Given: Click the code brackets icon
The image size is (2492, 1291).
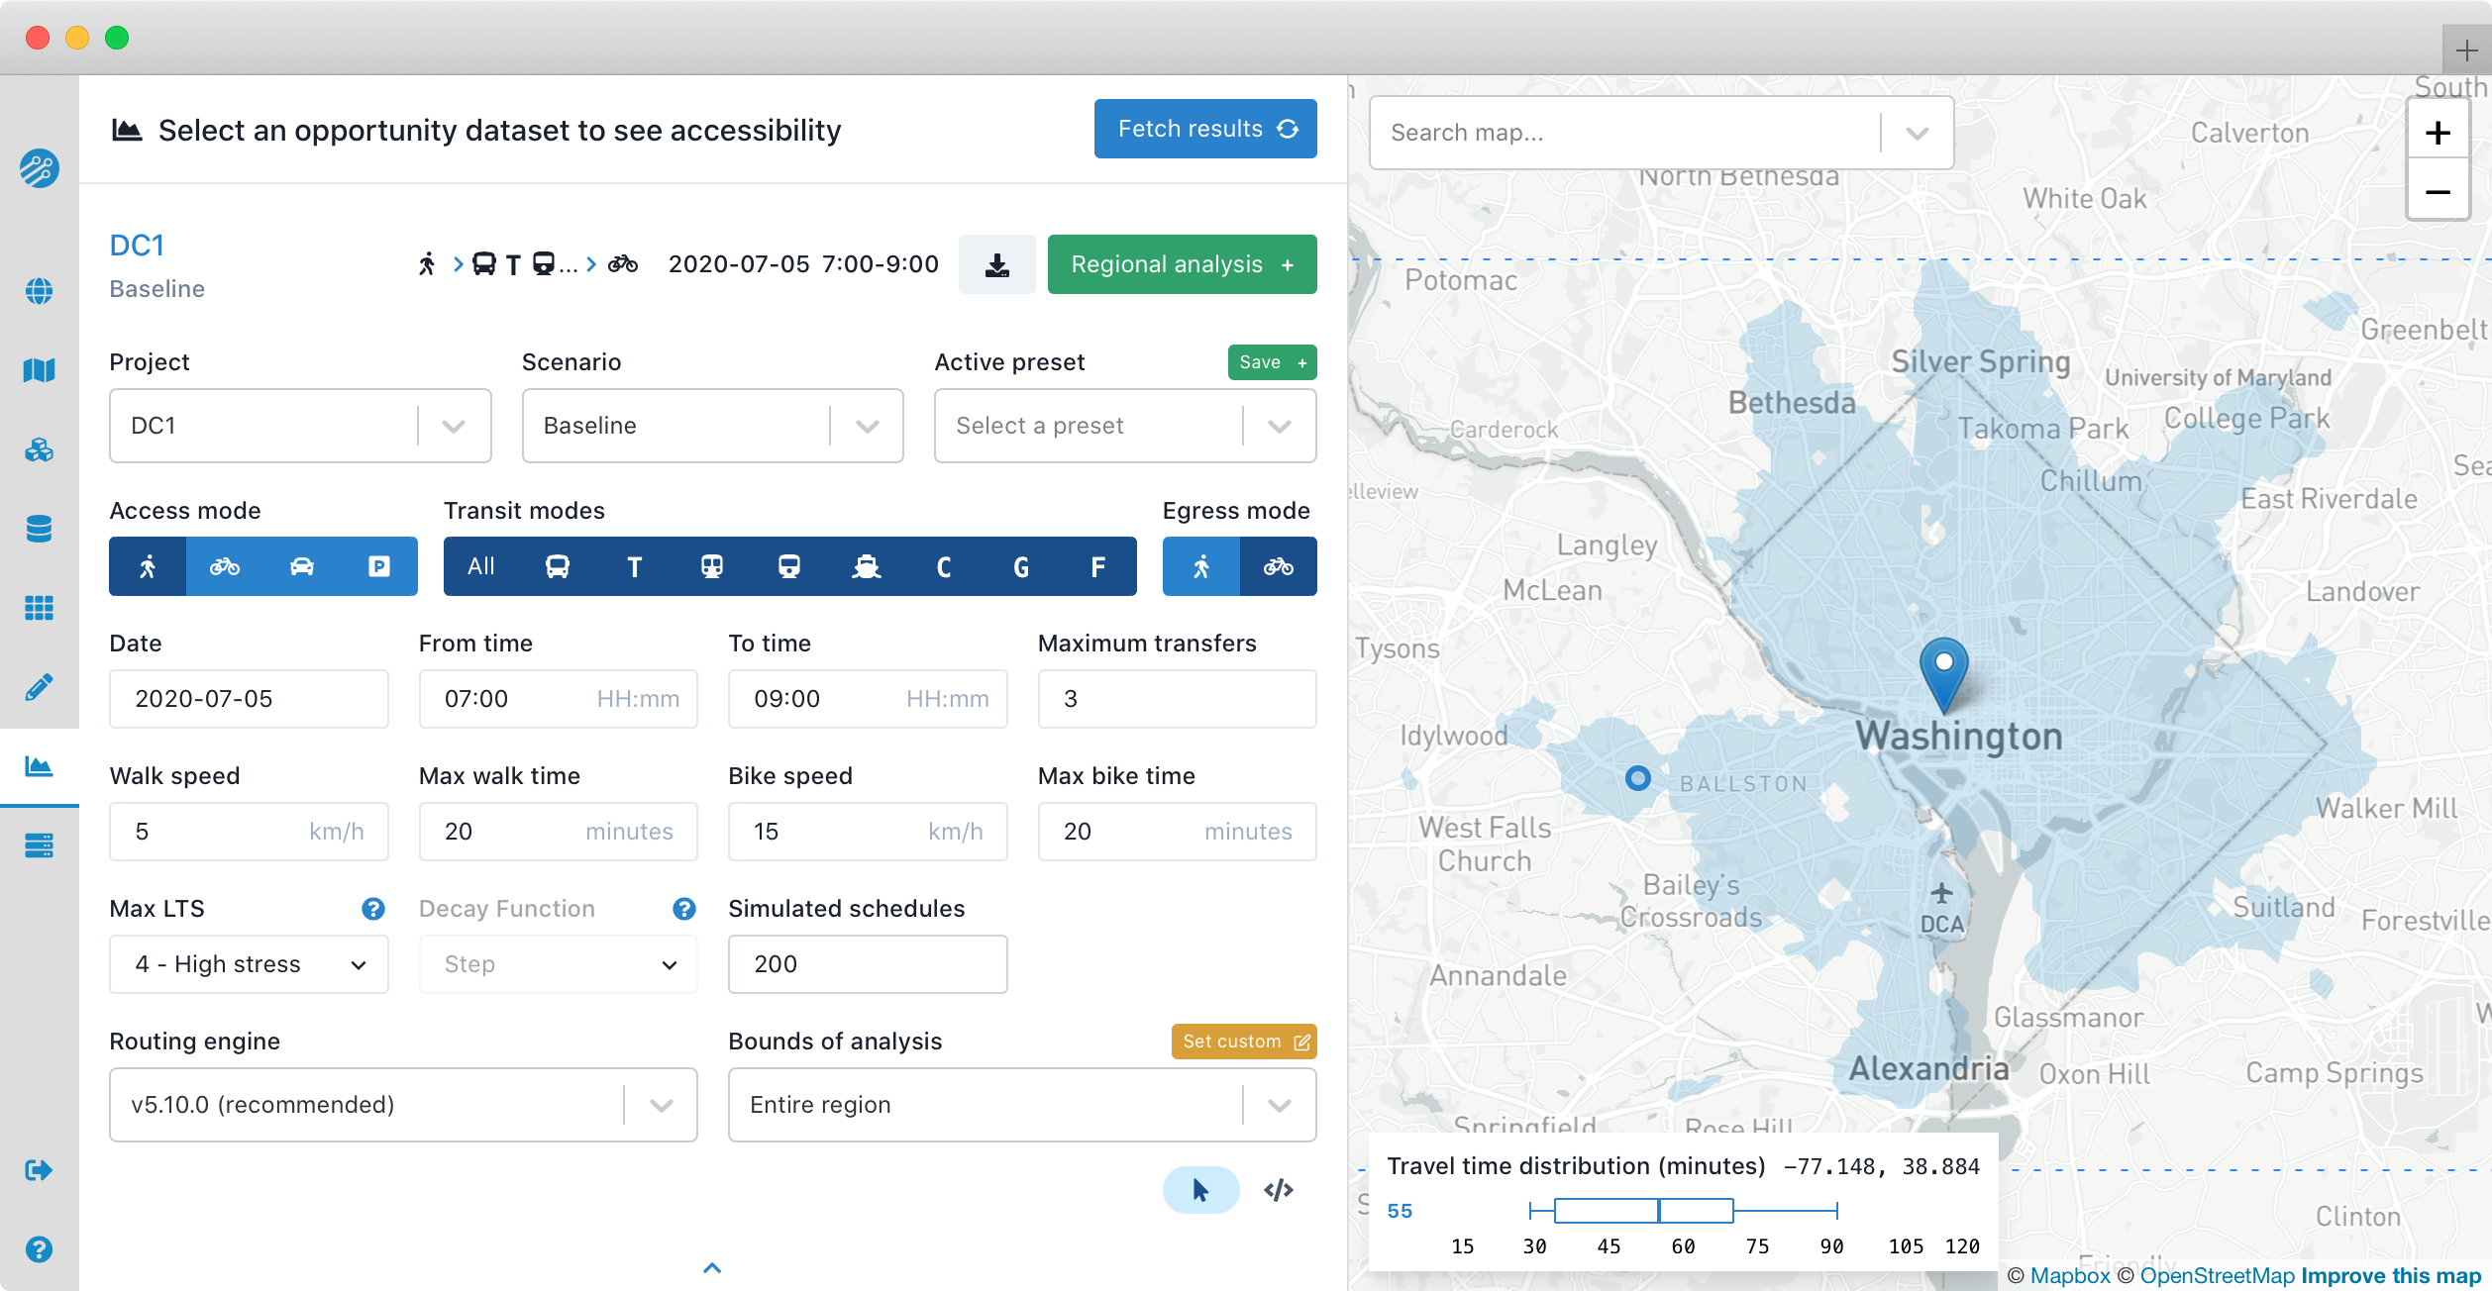Looking at the screenshot, I should pyautogui.click(x=1278, y=1190).
